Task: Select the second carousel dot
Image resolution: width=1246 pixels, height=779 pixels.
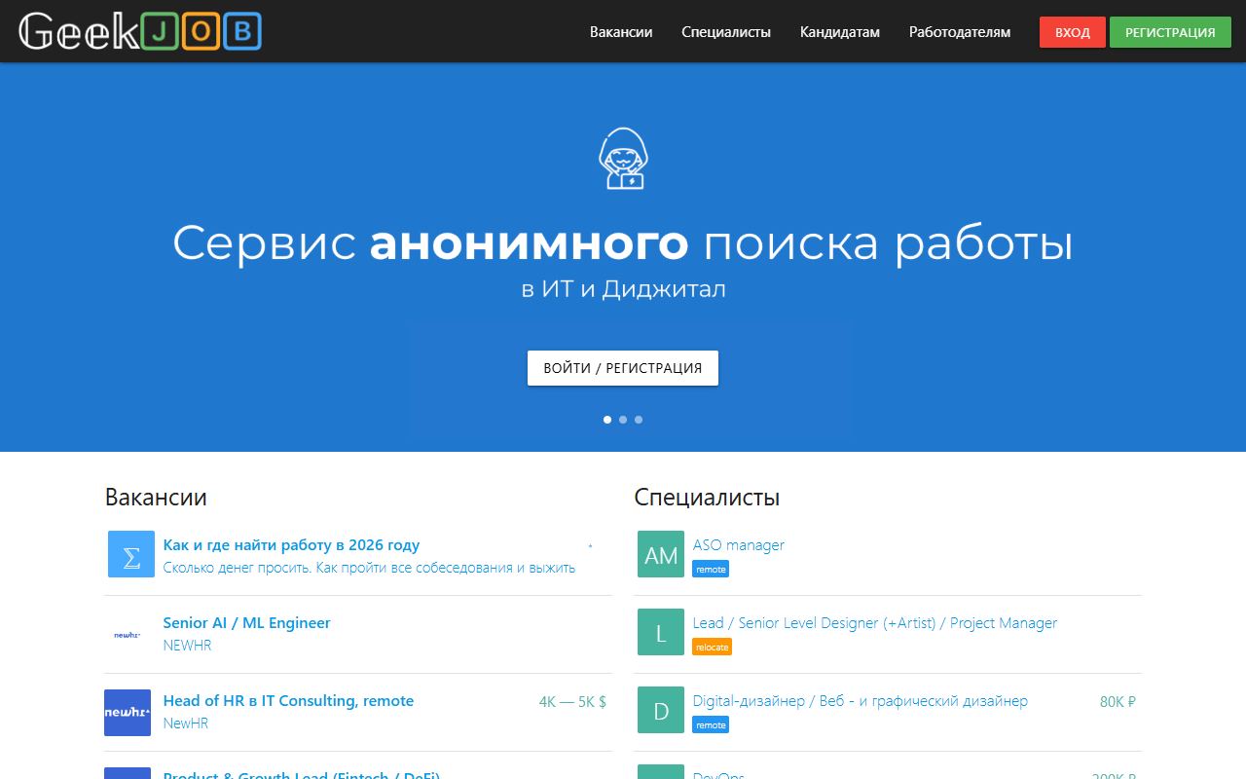Action: [x=623, y=420]
